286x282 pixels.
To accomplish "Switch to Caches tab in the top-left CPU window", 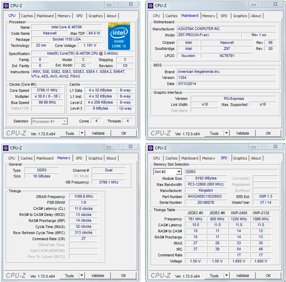I will click(x=27, y=16).
